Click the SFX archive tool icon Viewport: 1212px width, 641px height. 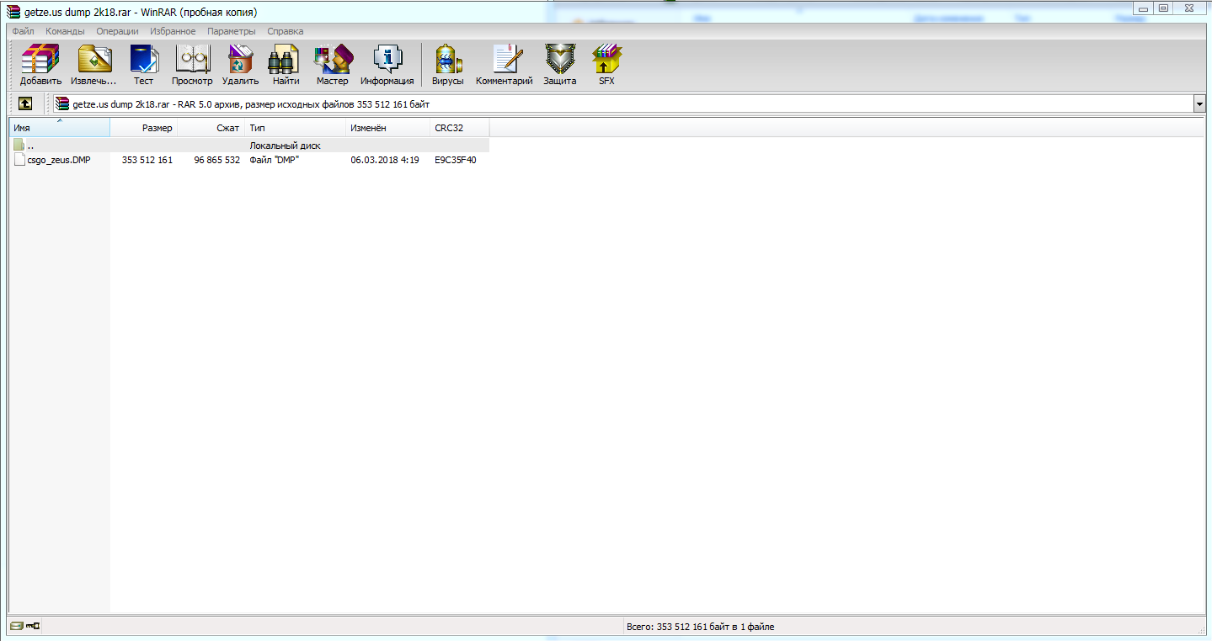tap(606, 65)
